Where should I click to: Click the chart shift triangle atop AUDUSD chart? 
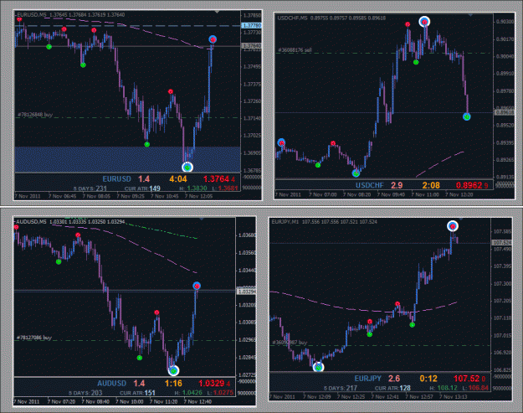pos(201,219)
